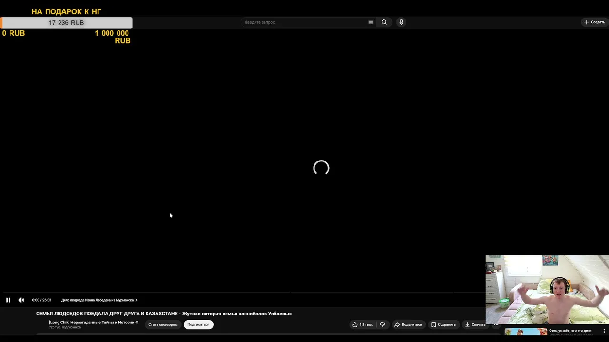This screenshot has width=609, height=342.
Task: Click the video title about "СЕМЬЯ ЛЮДОЕДОВ"
Action: point(164,313)
